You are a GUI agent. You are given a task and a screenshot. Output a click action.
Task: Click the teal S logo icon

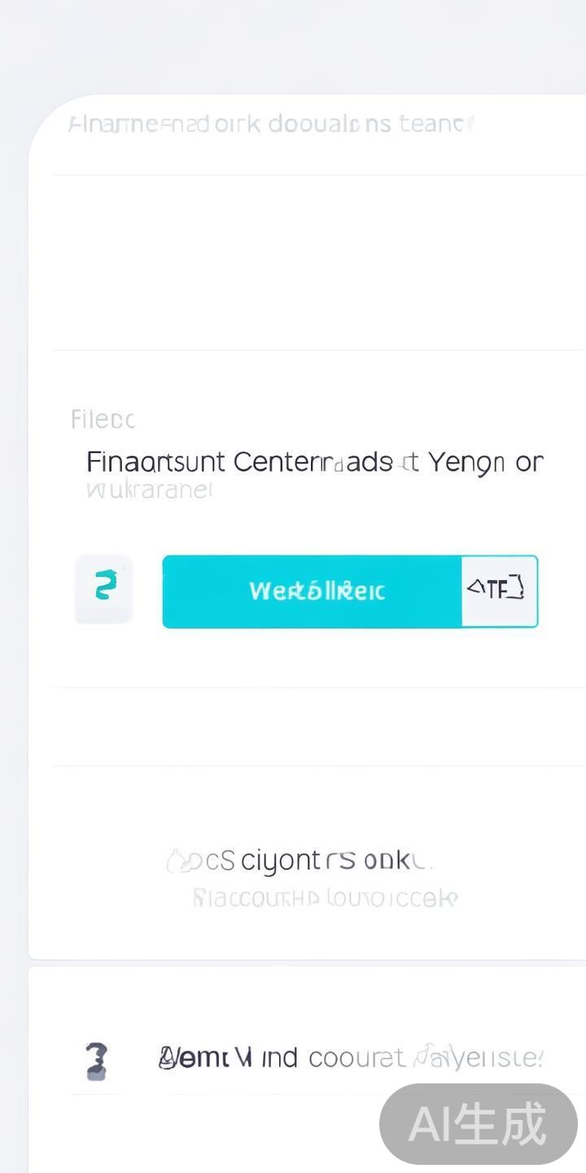tap(104, 586)
